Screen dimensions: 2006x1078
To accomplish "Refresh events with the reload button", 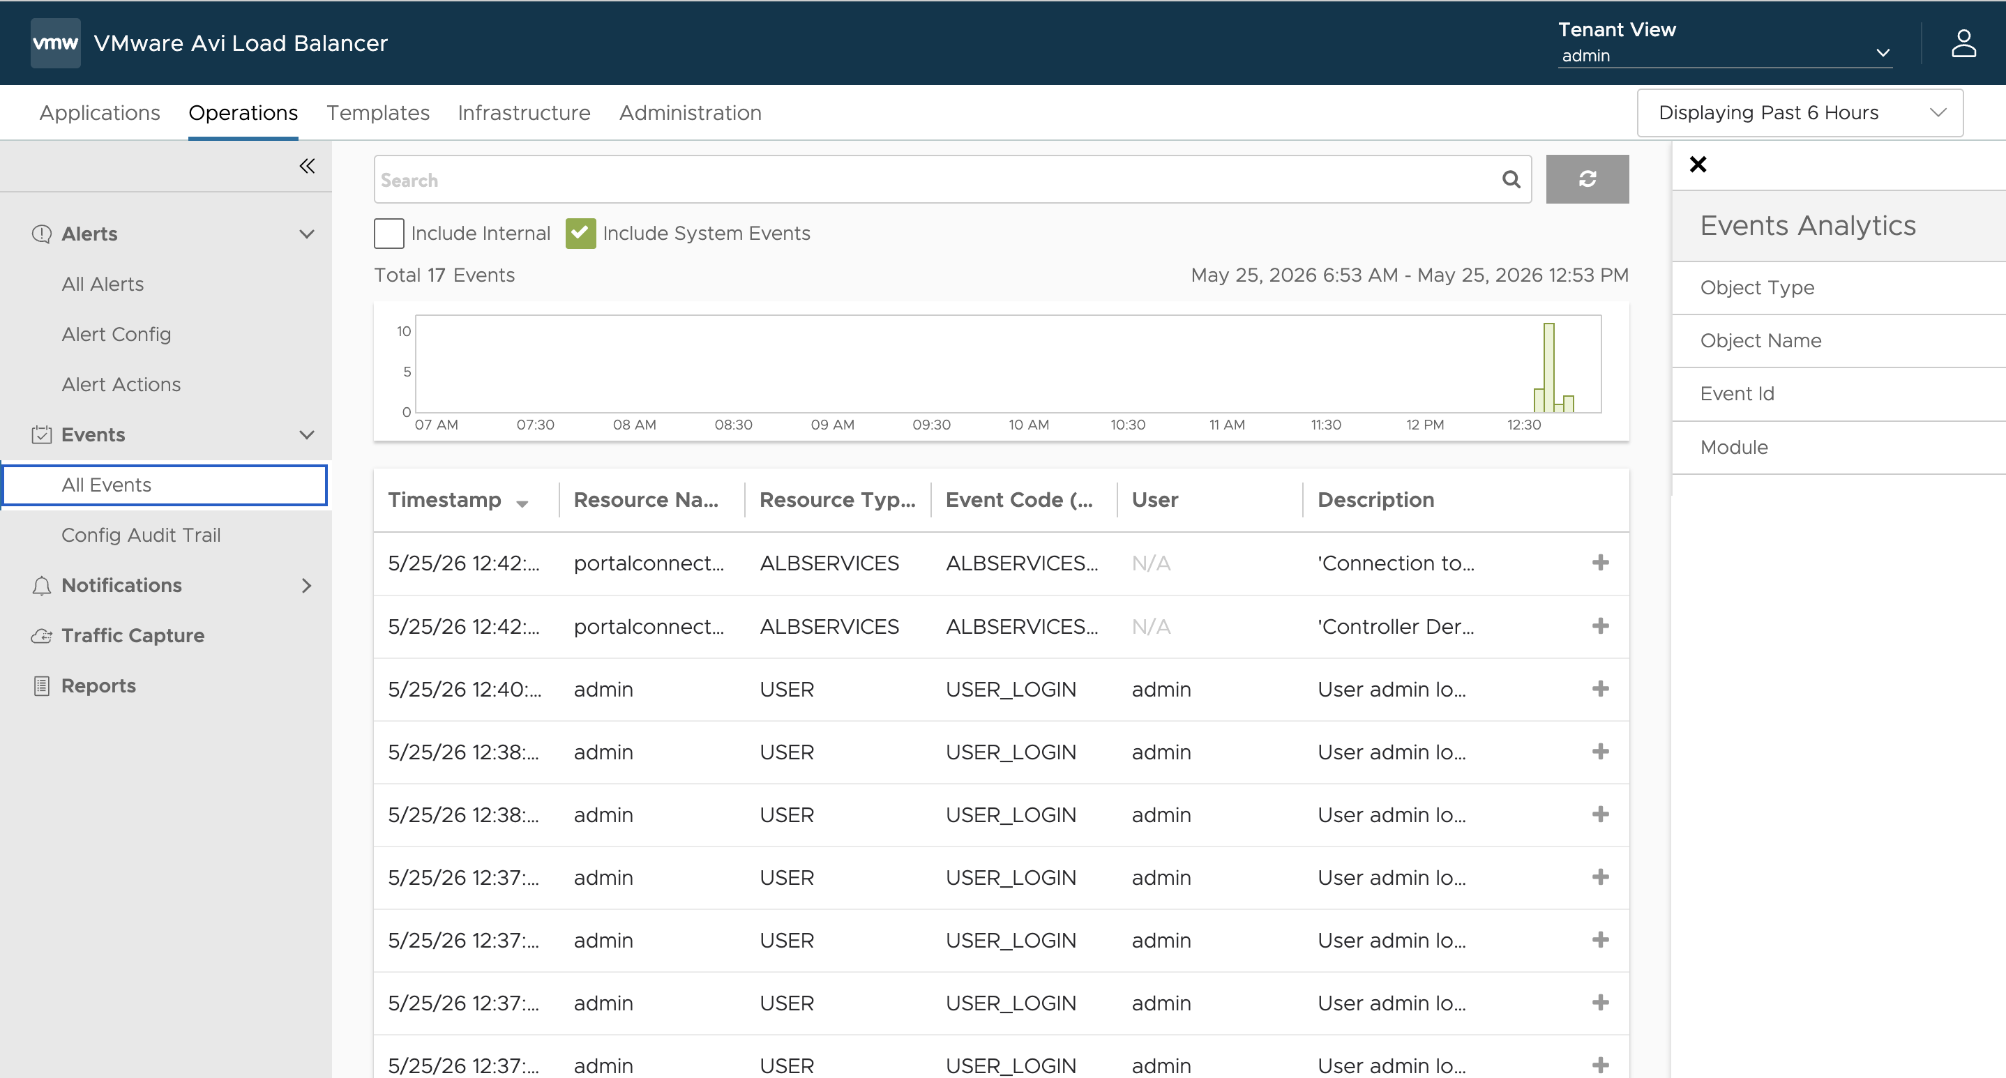I will (x=1587, y=179).
